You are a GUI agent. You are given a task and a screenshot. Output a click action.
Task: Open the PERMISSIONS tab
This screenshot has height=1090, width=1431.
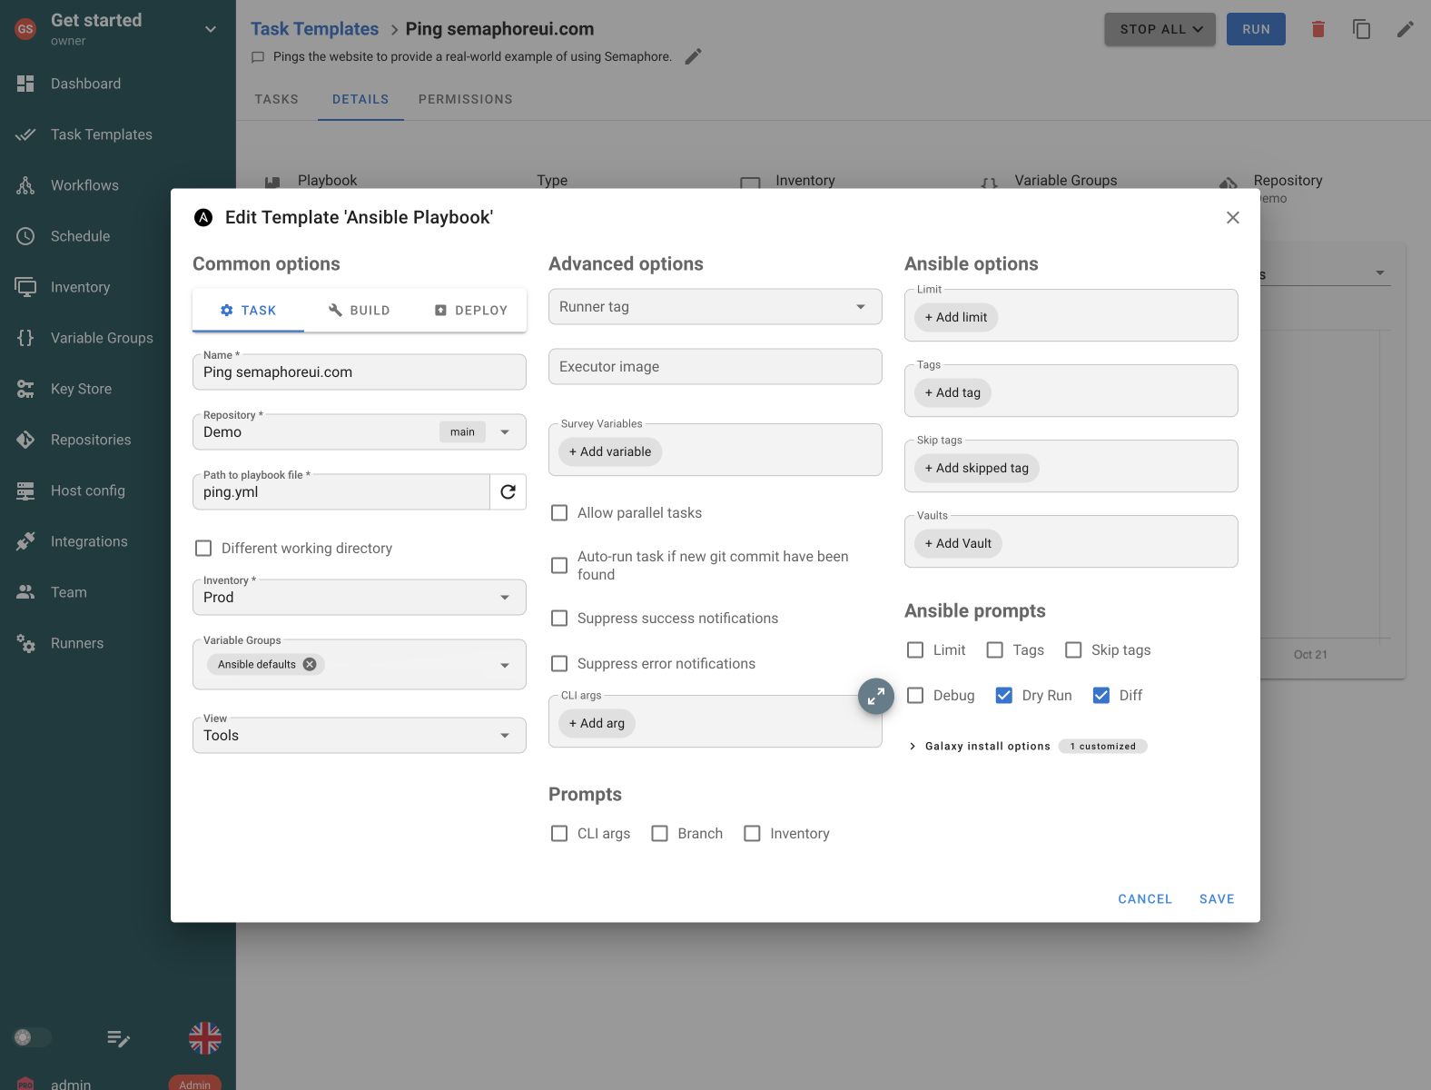(465, 99)
